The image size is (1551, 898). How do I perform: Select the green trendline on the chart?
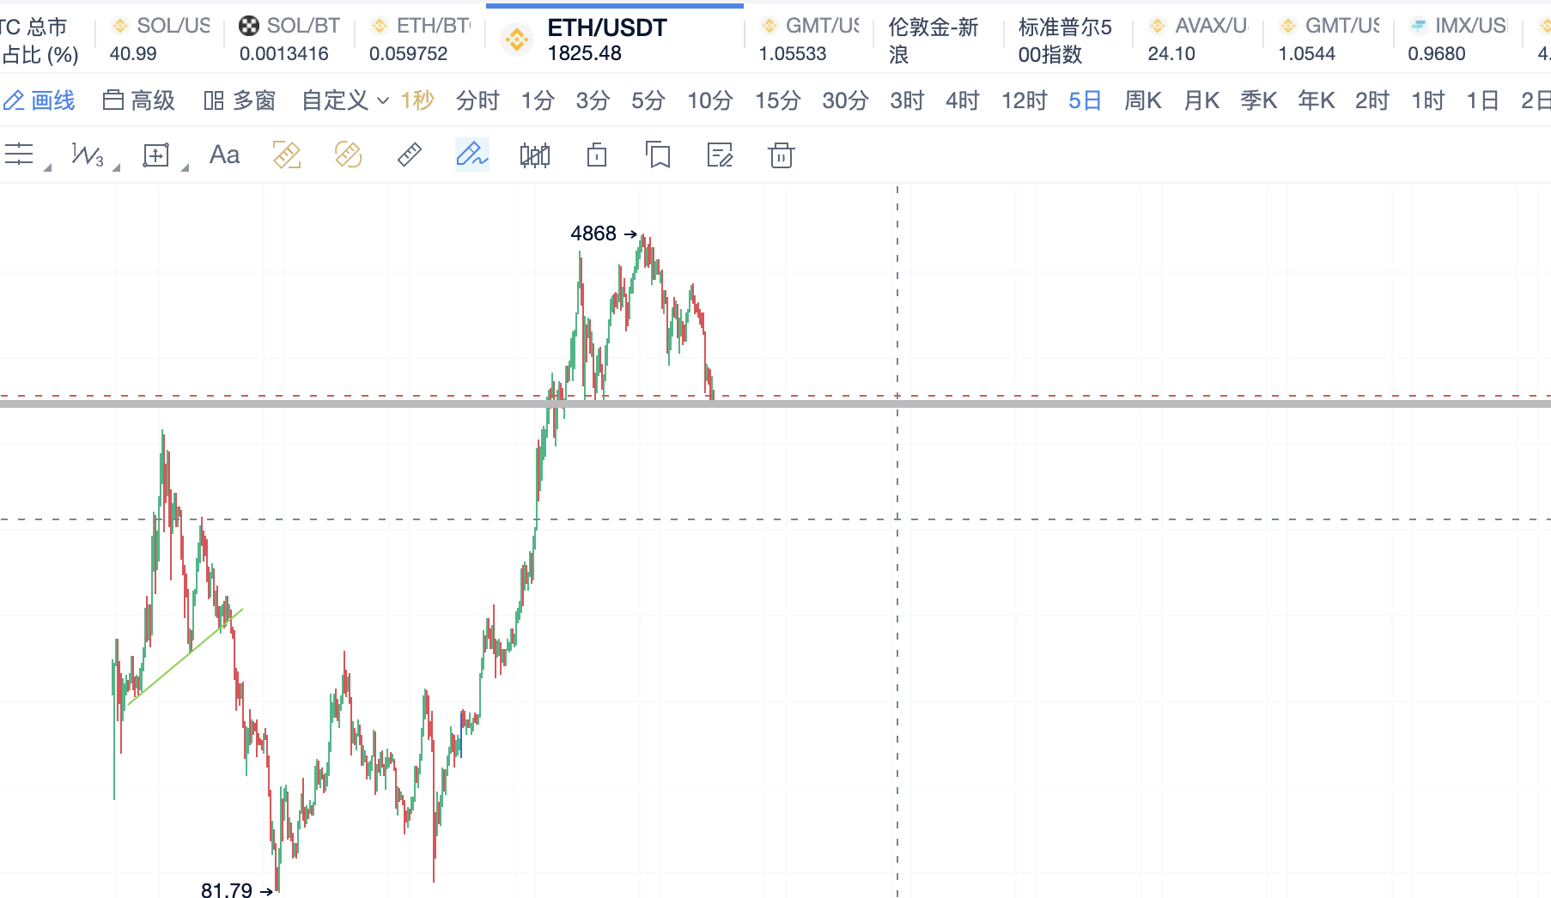pos(186,657)
